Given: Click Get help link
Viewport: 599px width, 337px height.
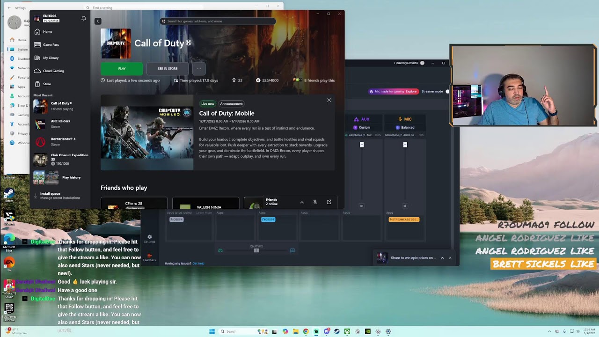Looking at the screenshot, I should 198,264.
